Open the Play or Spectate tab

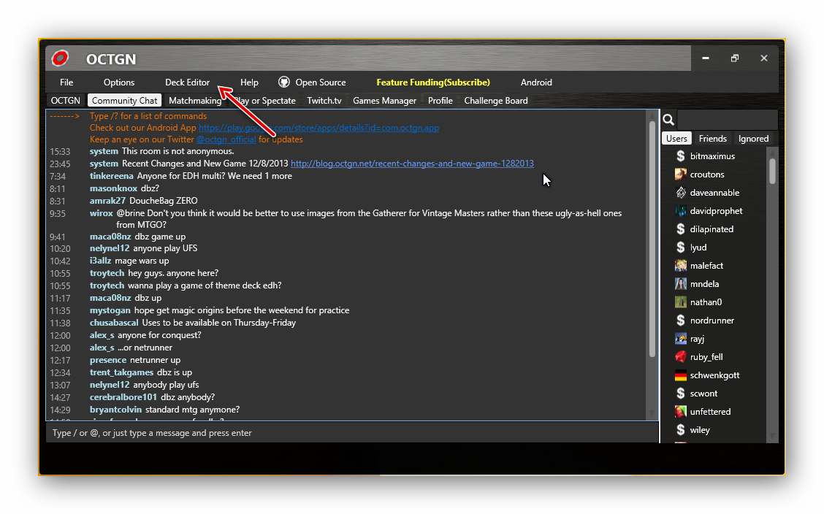[264, 101]
